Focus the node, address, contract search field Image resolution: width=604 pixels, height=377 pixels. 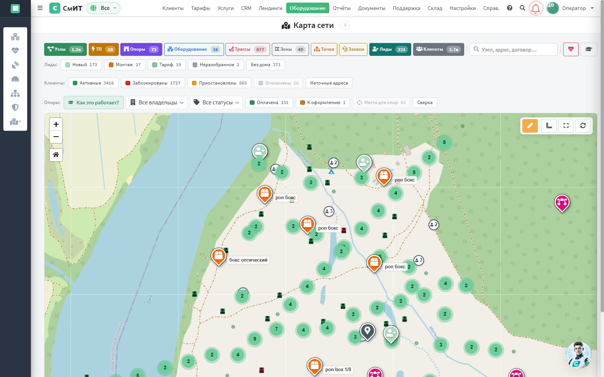[514, 49]
